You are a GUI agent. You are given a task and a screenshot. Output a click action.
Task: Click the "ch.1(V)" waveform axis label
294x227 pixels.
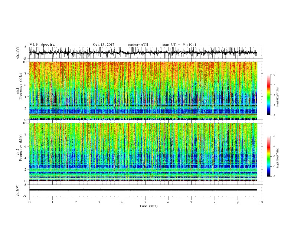18,53
